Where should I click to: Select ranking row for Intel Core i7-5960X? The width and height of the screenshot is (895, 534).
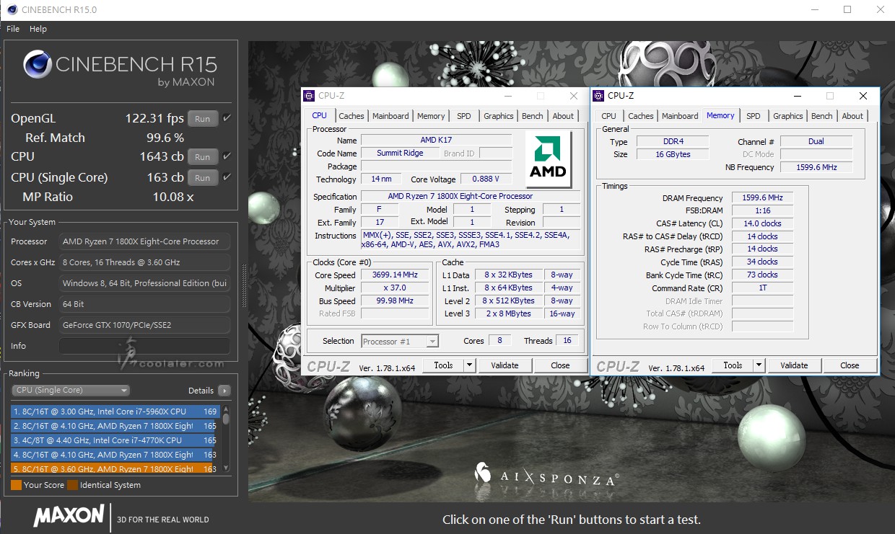115,411
